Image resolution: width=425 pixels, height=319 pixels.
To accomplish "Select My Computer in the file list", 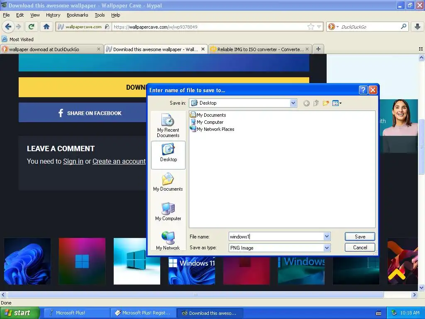I will pos(207,122).
